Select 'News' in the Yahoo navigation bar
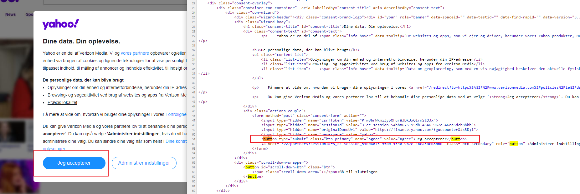The height and width of the screenshot is (194, 580). tap(10, 14)
